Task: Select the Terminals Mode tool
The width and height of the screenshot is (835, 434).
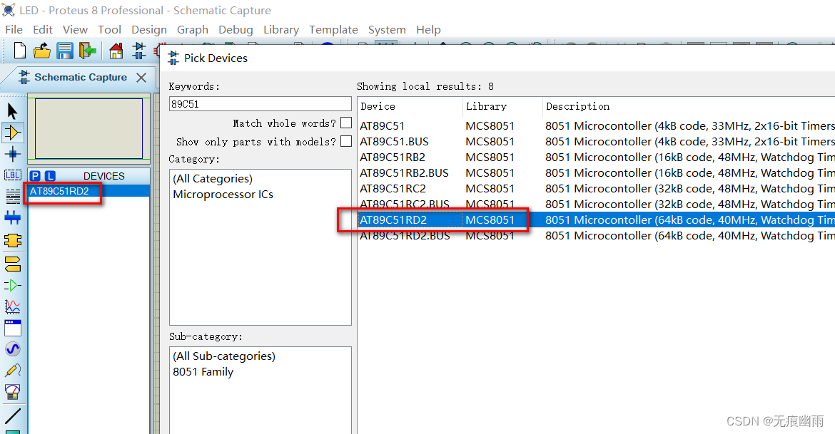Action: coord(12,263)
